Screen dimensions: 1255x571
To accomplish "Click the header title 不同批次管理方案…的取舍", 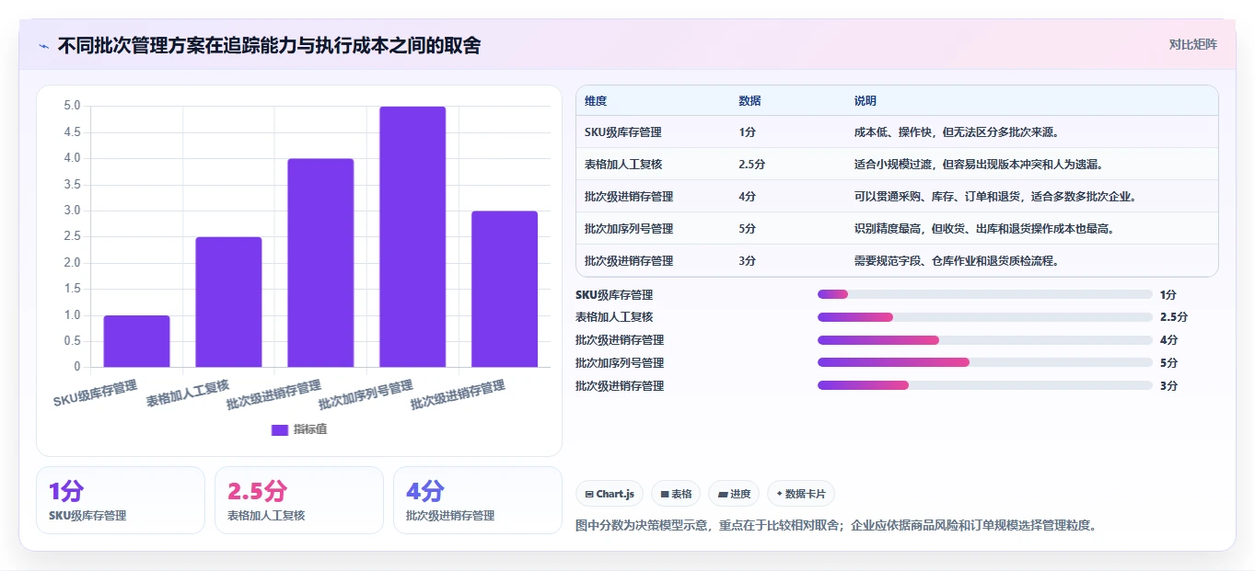I will tap(269, 45).
